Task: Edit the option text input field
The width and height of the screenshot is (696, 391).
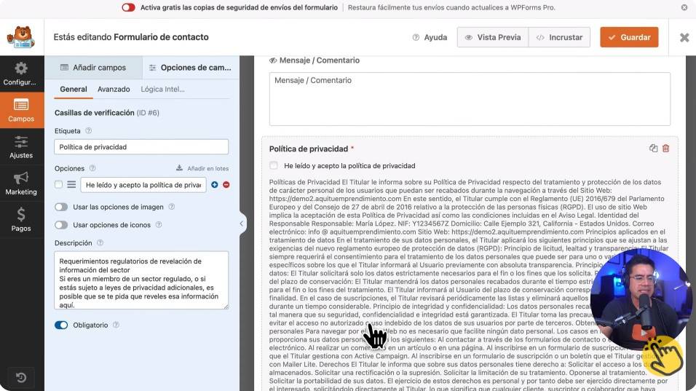Action: (143, 185)
